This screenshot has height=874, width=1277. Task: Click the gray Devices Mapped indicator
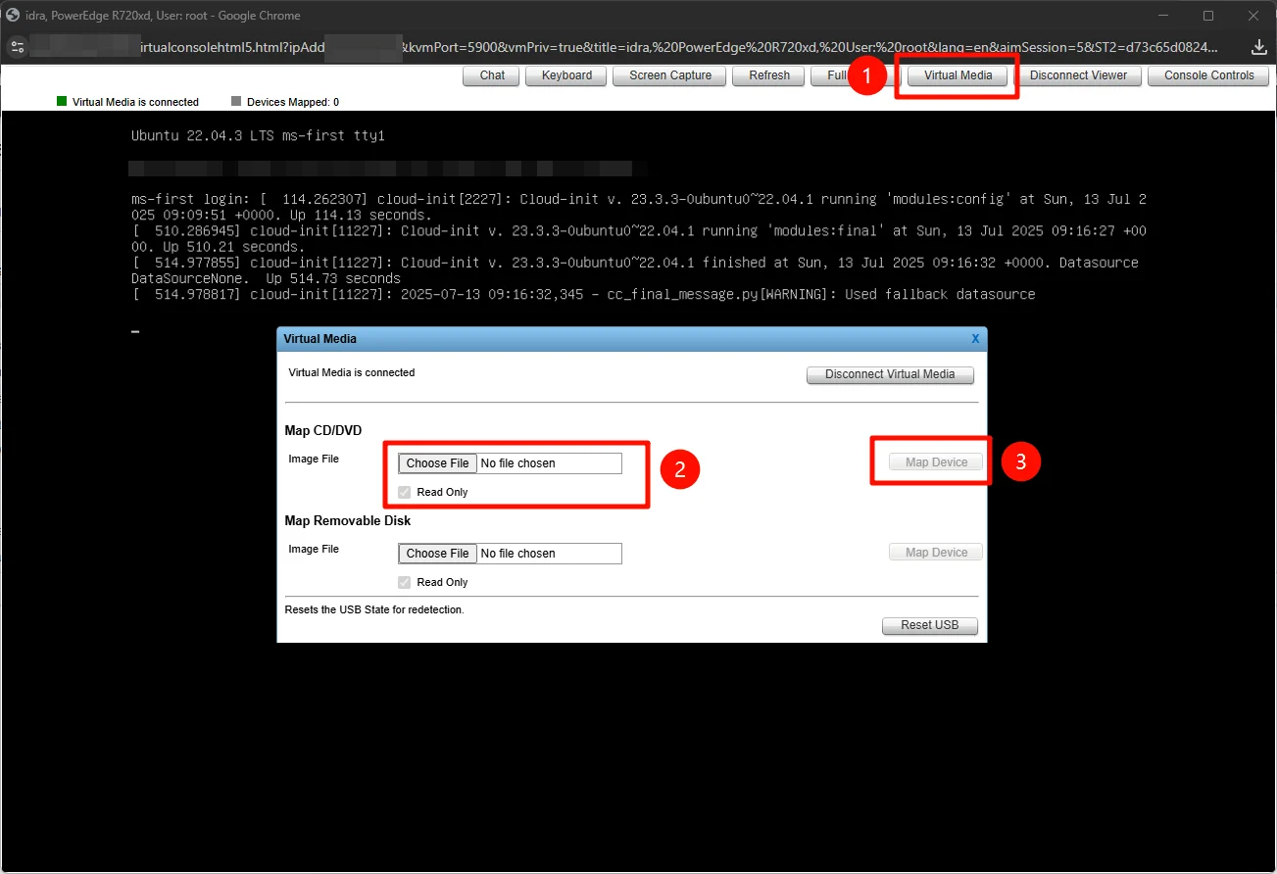coord(235,101)
